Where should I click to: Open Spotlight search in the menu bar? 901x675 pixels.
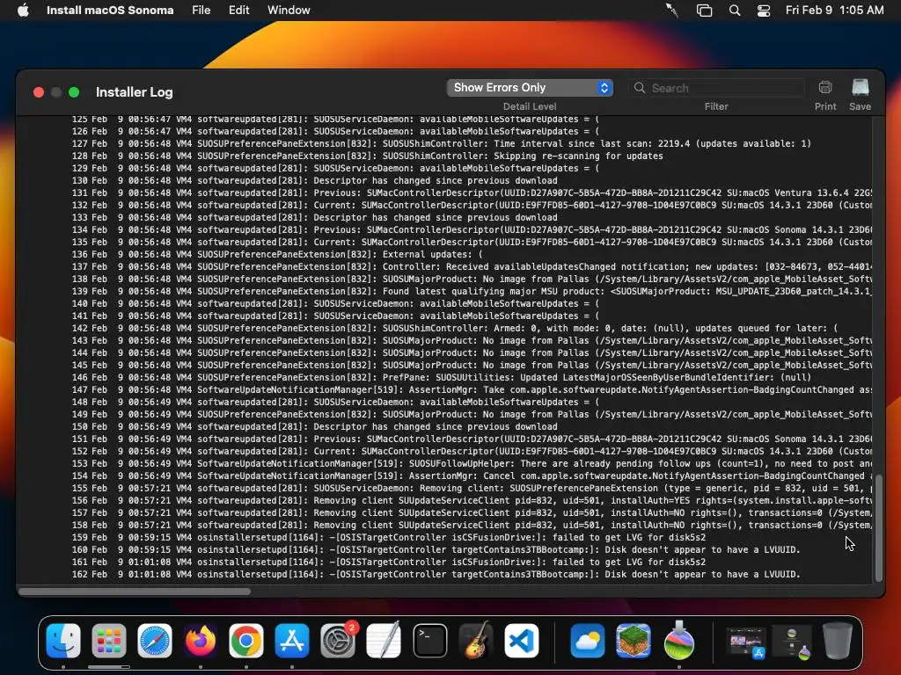pyautogui.click(x=735, y=11)
